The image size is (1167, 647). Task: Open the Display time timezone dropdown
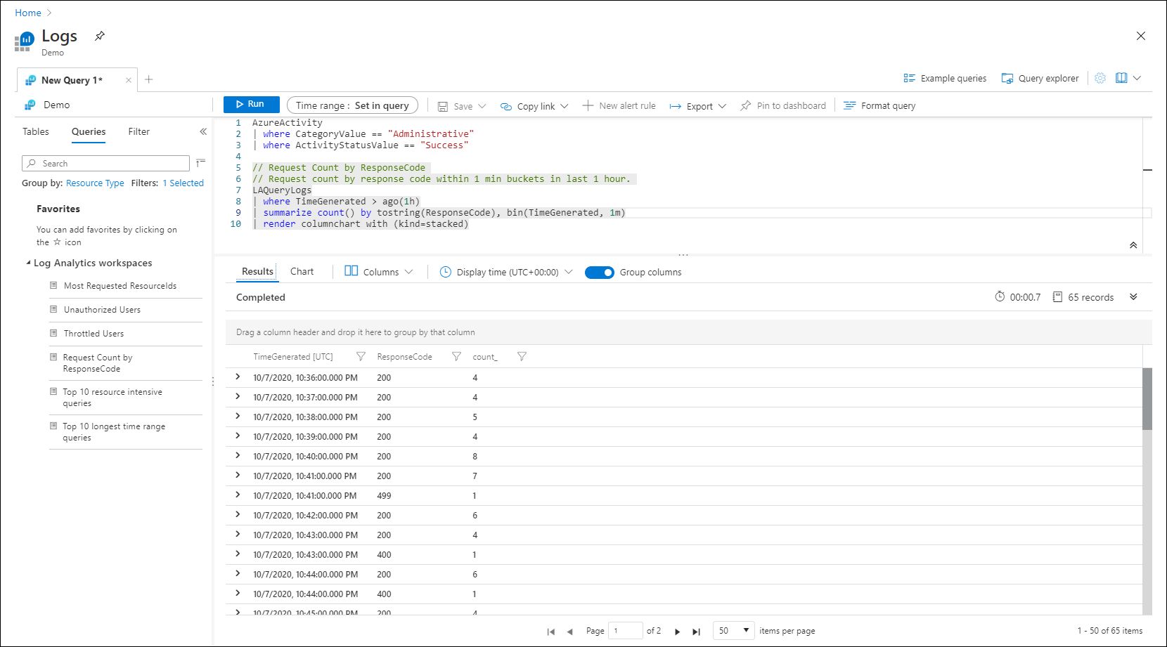pos(506,272)
